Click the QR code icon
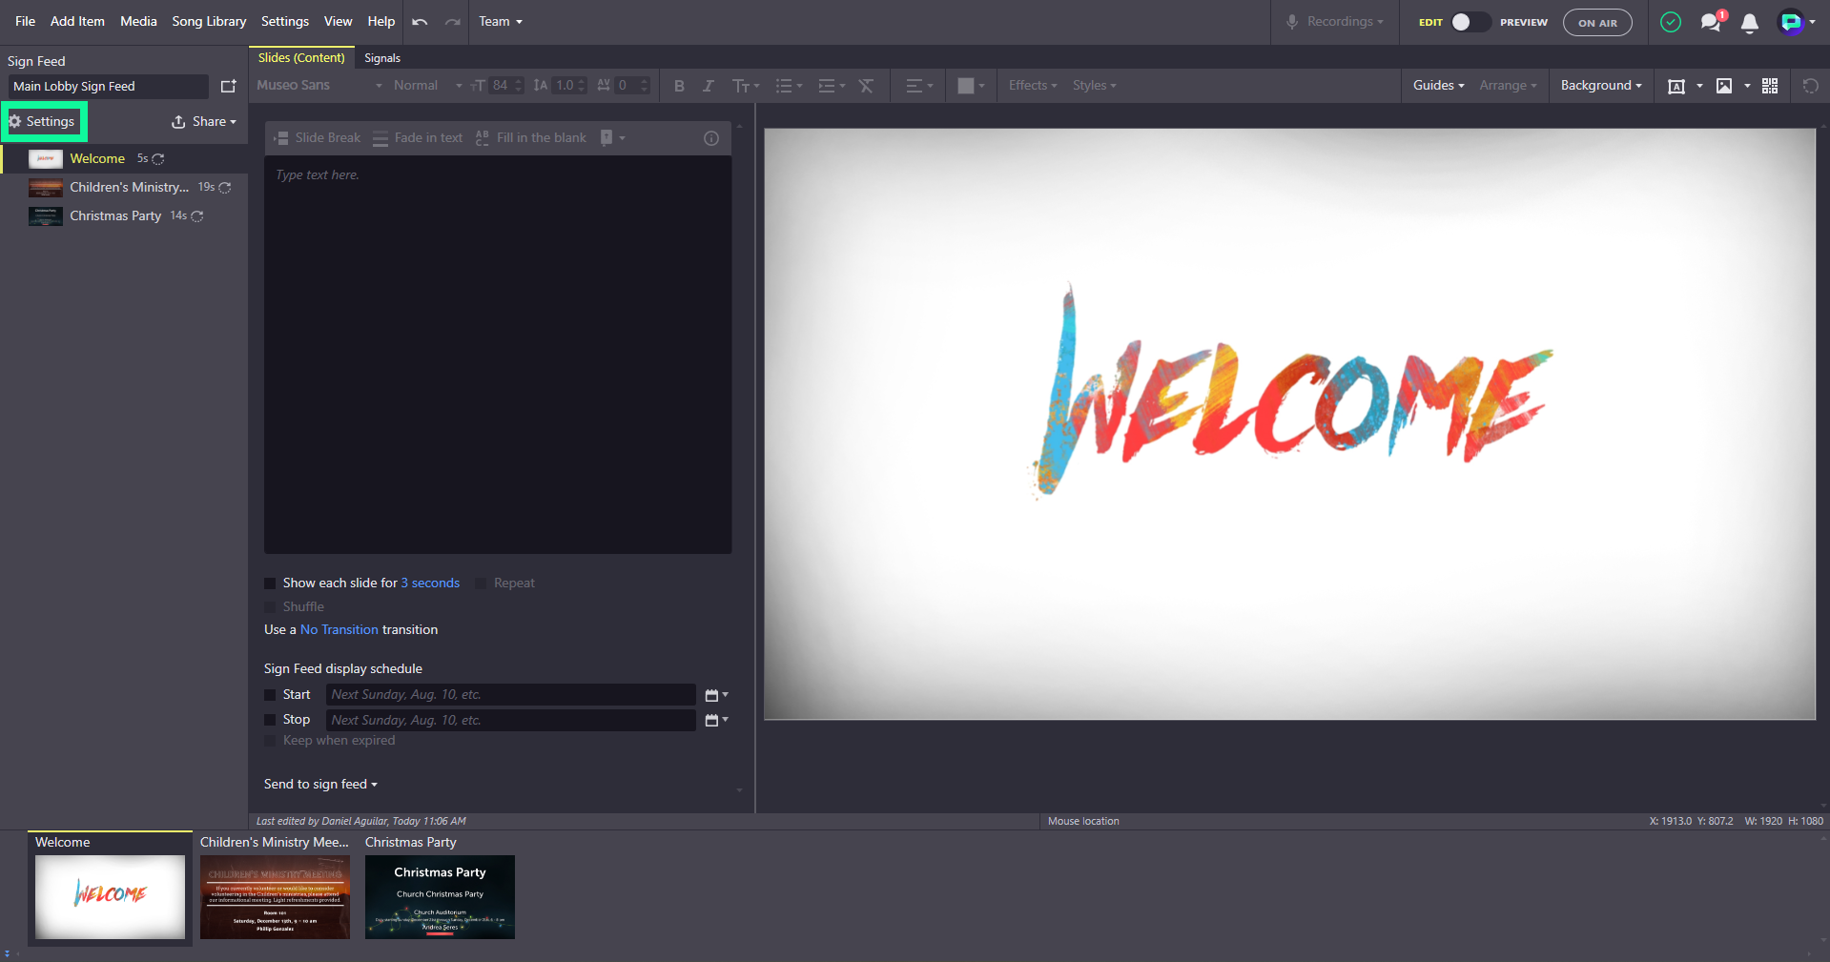The width and height of the screenshot is (1830, 962). click(1770, 86)
